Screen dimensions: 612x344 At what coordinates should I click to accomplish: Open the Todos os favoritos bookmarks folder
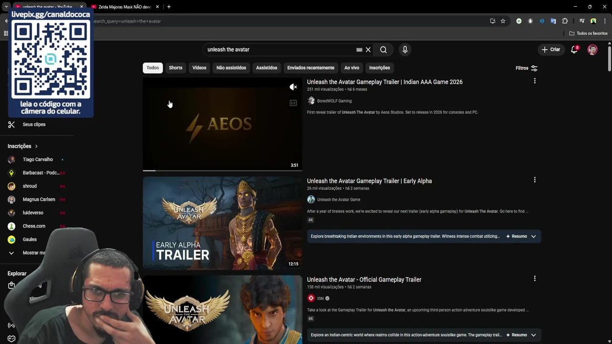pos(588,33)
